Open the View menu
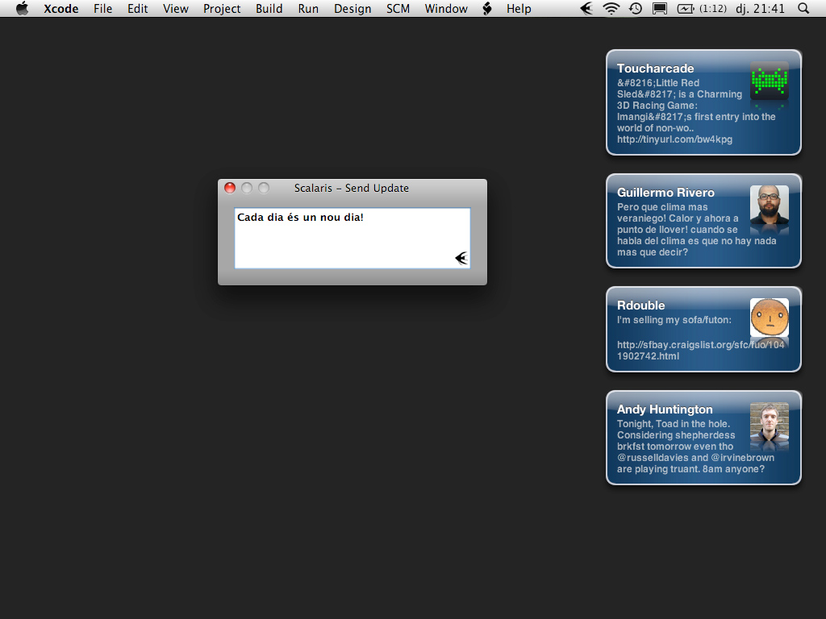 pyautogui.click(x=175, y=9)
